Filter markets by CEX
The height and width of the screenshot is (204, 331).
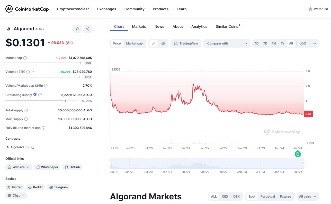pos(225,197)
